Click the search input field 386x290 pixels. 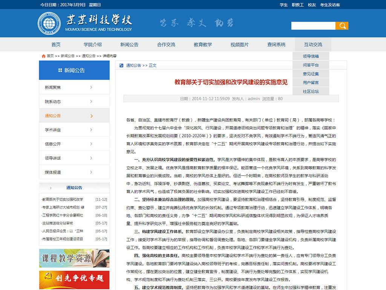coord(313,26)
